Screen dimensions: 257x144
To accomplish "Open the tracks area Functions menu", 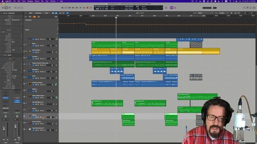I will pos(39,13).
